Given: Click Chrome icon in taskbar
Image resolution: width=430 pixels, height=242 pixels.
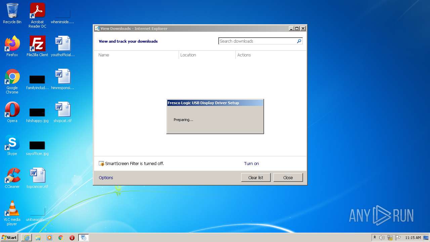Looking at the screenshot, I should [61, 238].
